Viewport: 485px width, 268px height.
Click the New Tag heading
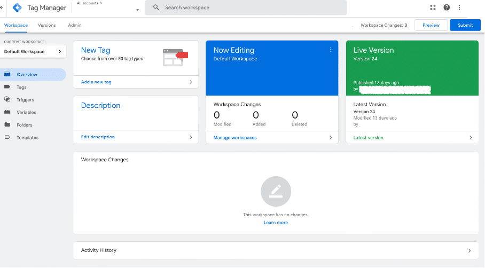(96, 50)
